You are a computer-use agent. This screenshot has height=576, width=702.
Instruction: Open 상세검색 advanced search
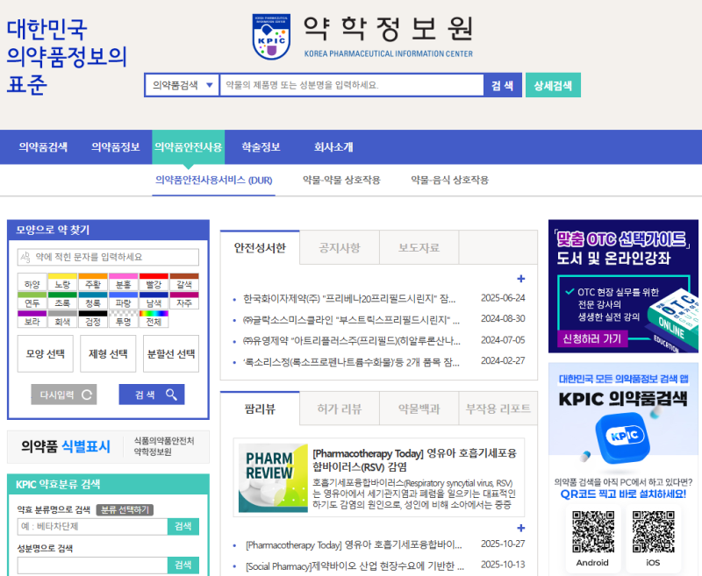pos(553,85)
